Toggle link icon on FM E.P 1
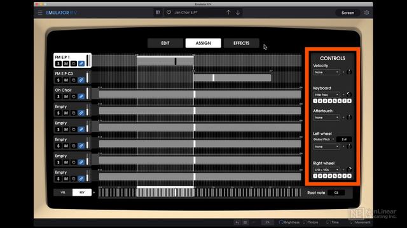This screenshot has height=228, width=407. [81, 63]
